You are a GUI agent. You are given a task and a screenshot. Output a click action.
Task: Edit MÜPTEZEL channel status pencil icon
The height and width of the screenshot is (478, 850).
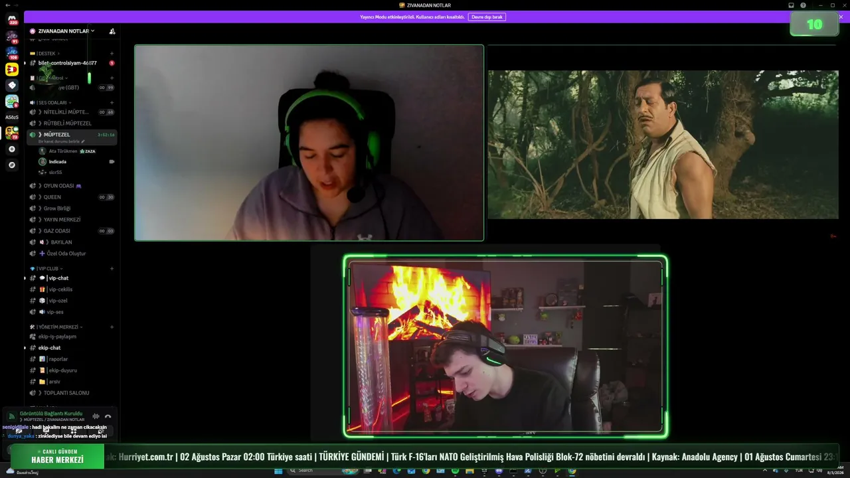pos(83,141)
